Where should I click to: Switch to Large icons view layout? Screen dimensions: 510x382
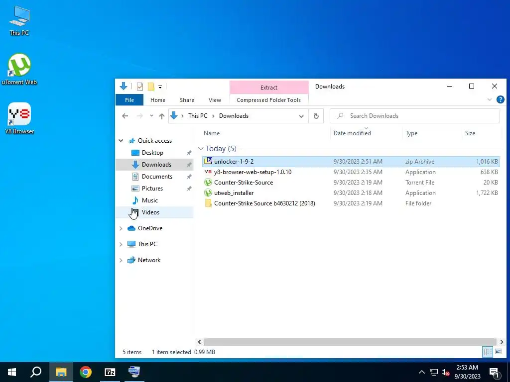point(498,352)
